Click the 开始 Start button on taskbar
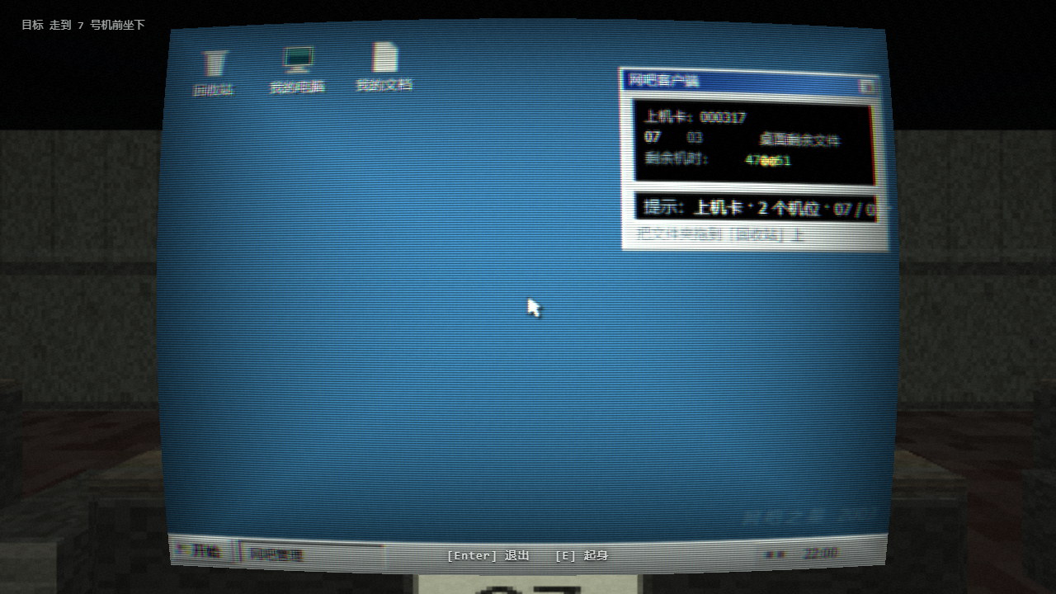1056x594 pixels. point(199,551)
